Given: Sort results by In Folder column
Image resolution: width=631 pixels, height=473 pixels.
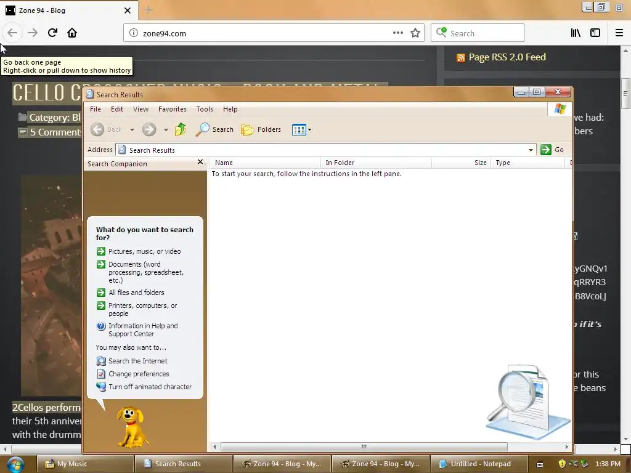Looking at the screenshot, I should [x=376, y=163].
